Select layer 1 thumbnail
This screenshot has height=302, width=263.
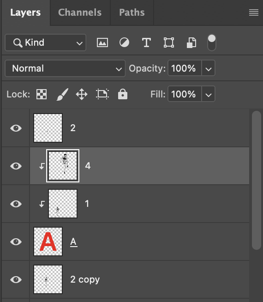click(63, 204)
